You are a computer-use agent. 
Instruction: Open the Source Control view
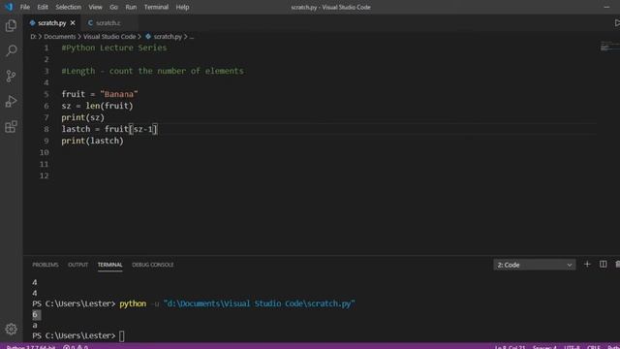tap(11, 76)
